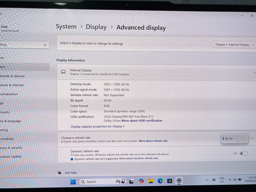Open Wi-Fi network status icon
This screenshot has width=256, height=192.
(x=230, y=180)
